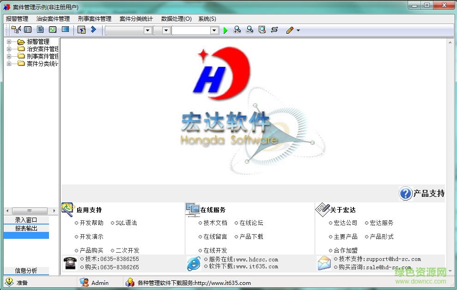The height and width of the screenshot is (290, 457).
Task: Open the pencil tool dropdown arrow
Action: pos(298,30)
